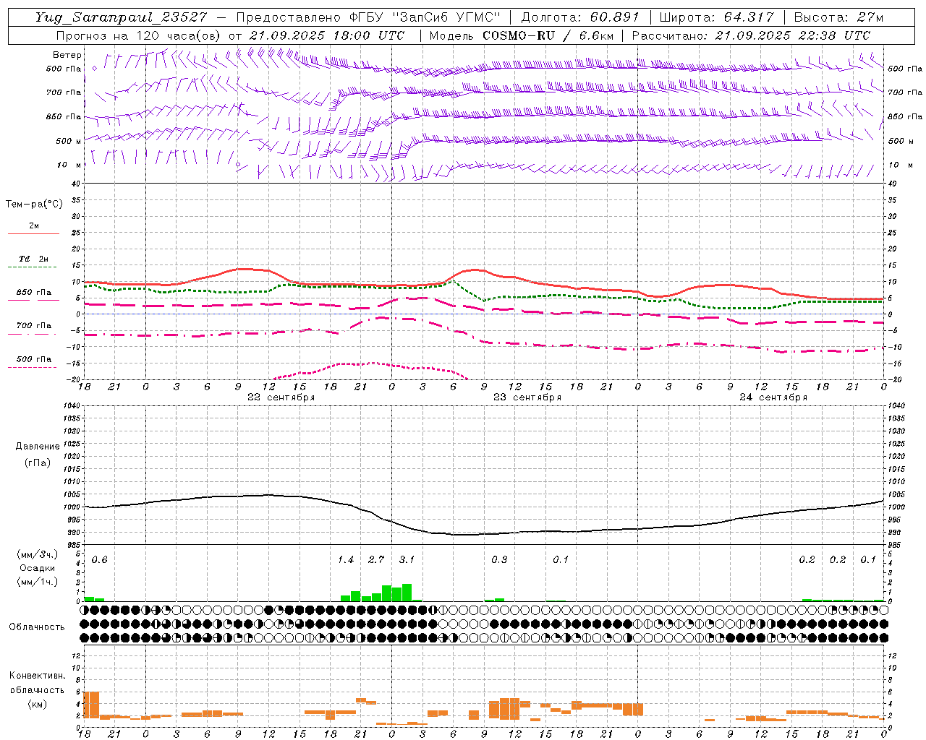Click the '(гПа)' unit under Давление
Screen dimensions: 926x740
coord(38,462)
